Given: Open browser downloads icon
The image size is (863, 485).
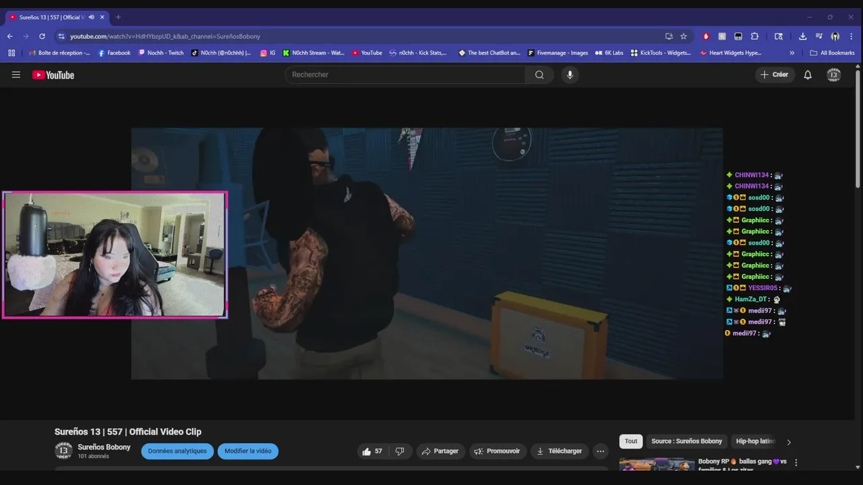Looking at the screenshot, I should pyautogui.click(x=802, y=36).
